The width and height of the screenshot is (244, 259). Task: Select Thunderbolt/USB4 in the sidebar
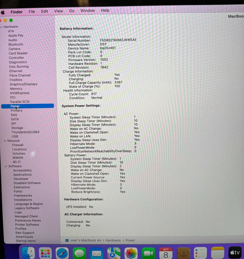click(x=26, y=132)
